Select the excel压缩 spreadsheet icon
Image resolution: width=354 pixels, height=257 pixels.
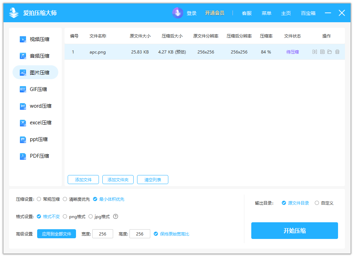23,123
